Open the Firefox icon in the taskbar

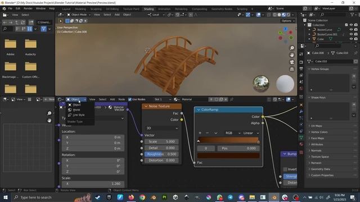pos(131,197)
